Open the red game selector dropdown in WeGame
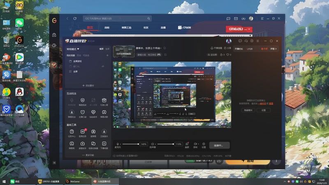Screen dimensions: 329x185 [239, 29]
